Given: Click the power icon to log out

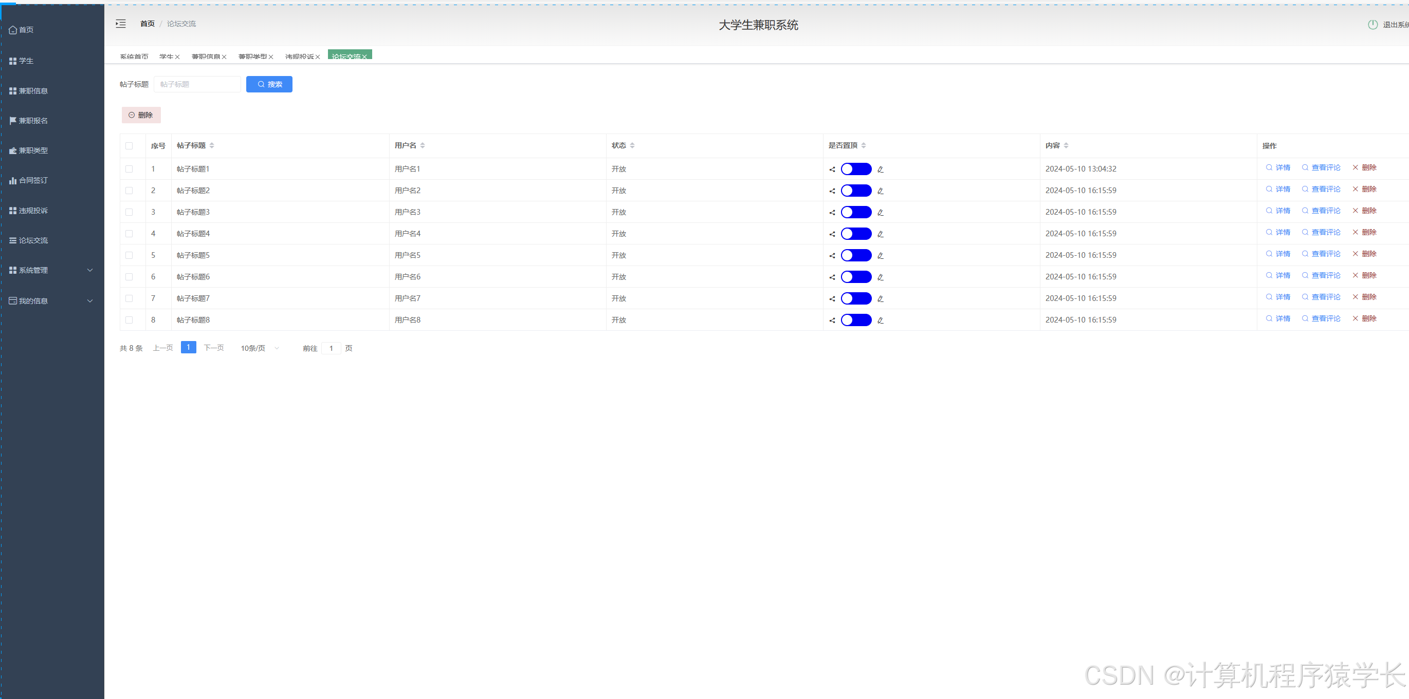Looking at the screenshot, I should [x=1373, y=25].
